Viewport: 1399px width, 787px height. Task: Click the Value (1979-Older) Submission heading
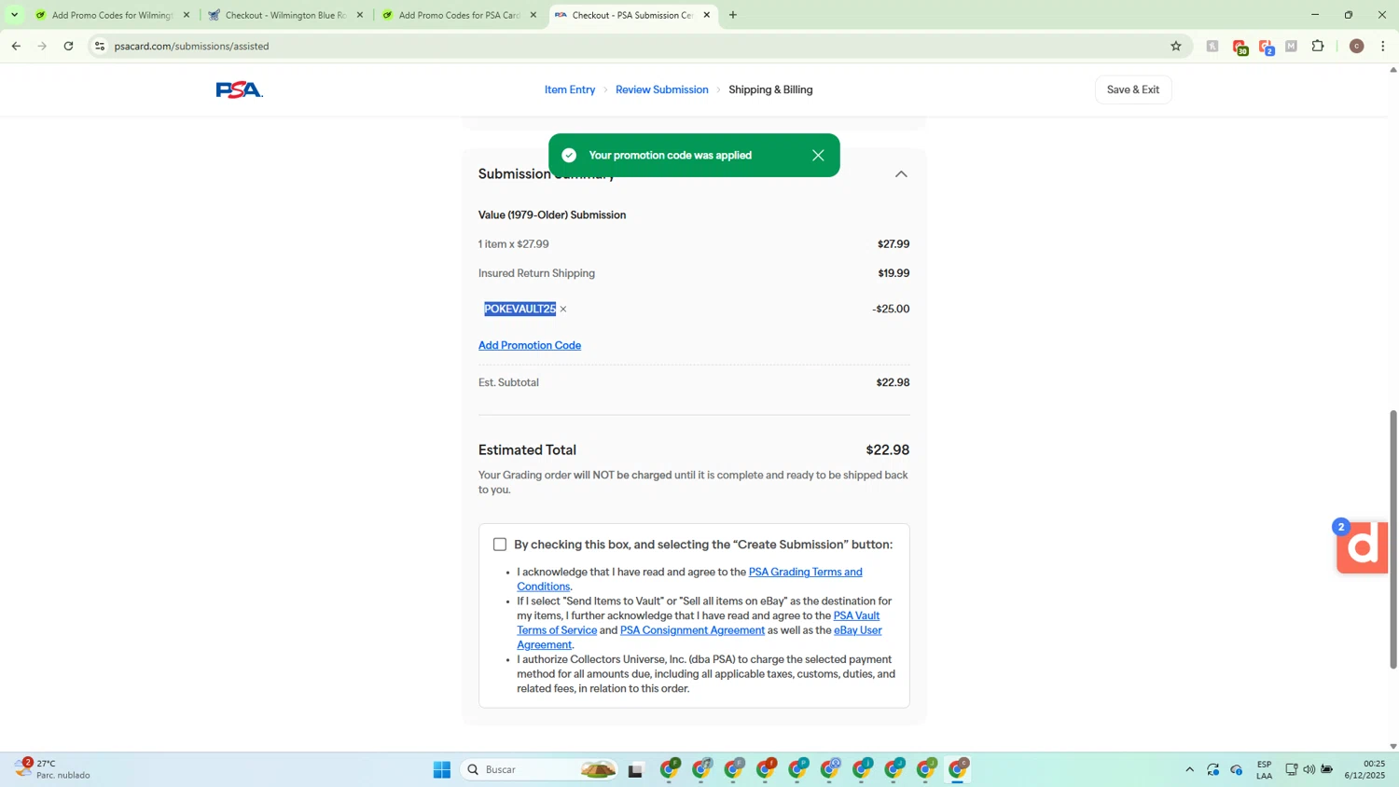tap(552, 214)
